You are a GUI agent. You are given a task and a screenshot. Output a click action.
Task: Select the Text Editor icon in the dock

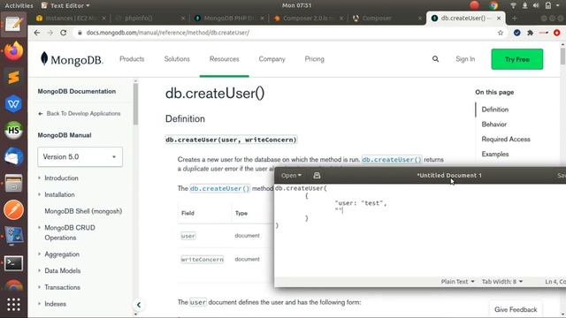coord(14,24)
